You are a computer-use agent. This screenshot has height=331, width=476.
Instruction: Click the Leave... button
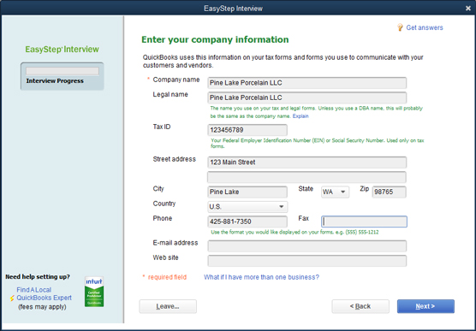pyautogui.click(x=168, y=306)
